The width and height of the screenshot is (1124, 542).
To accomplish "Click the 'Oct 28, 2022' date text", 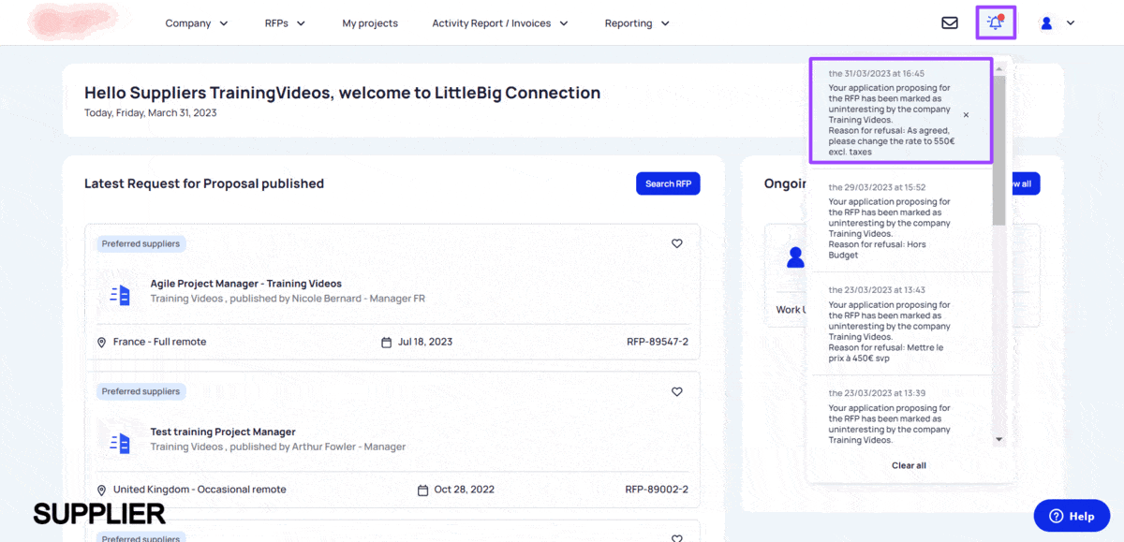I will (465, 490).
